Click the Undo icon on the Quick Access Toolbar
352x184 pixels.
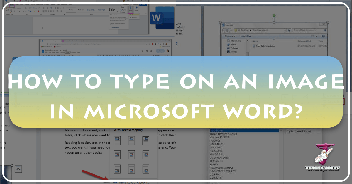coord(22,1)
